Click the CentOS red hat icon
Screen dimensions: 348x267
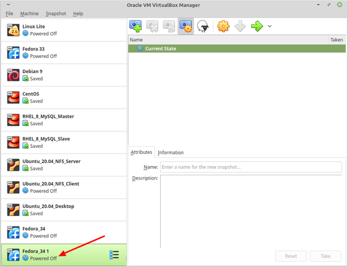(13, 98)
